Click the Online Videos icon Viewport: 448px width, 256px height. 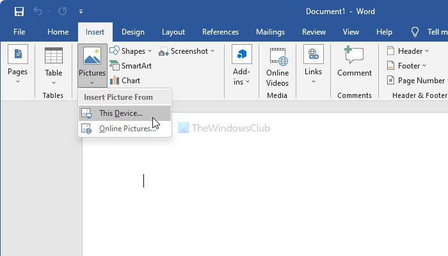(279, 56)
